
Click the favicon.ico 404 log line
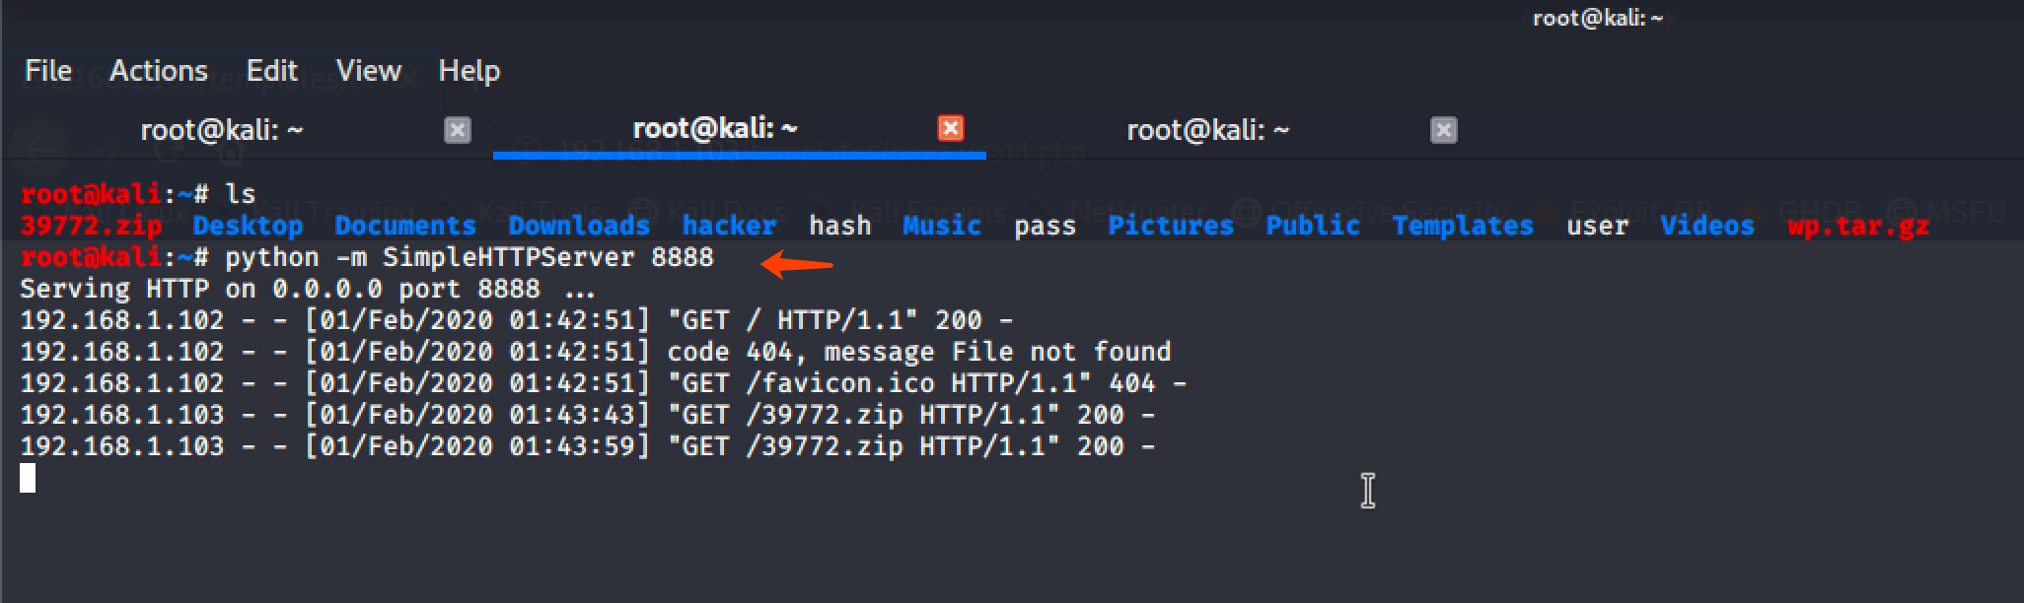[602, 383]
